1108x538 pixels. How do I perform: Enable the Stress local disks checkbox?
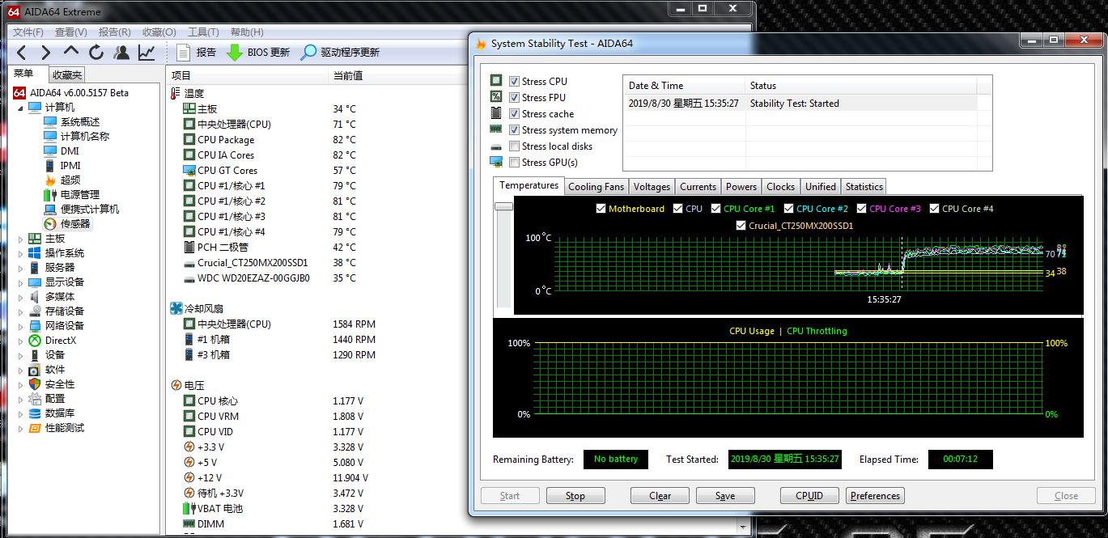pos(514,146)
